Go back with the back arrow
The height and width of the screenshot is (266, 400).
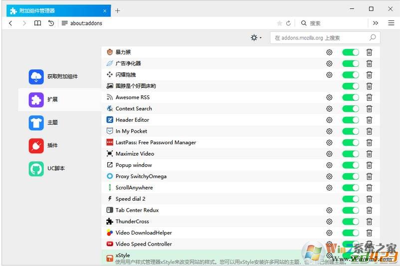coord(10,23)
